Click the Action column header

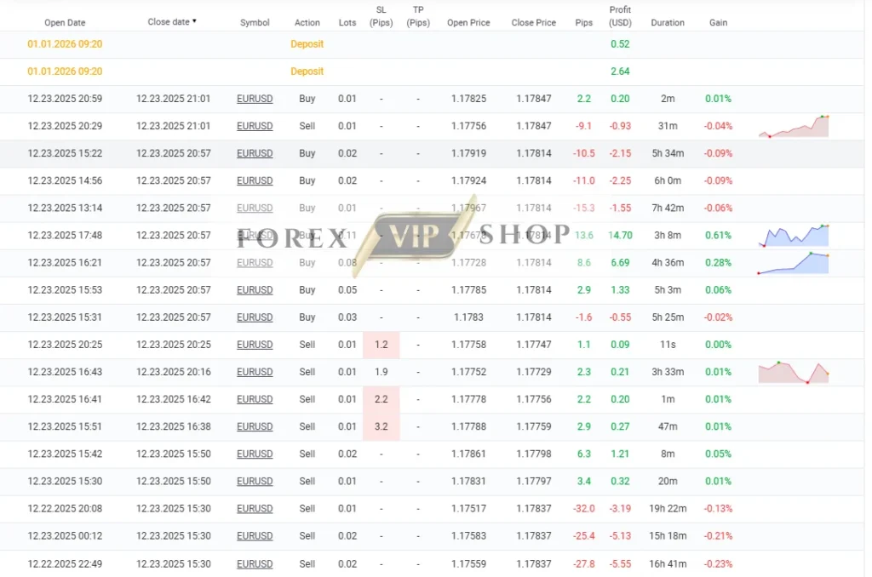(307, 23)
